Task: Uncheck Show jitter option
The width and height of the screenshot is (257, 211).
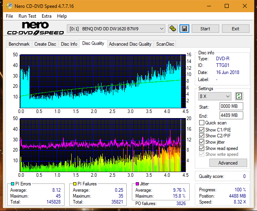Action: point(202,142)
